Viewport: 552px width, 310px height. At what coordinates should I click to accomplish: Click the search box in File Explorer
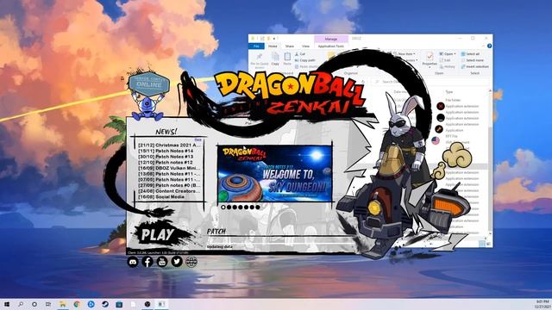431,82
